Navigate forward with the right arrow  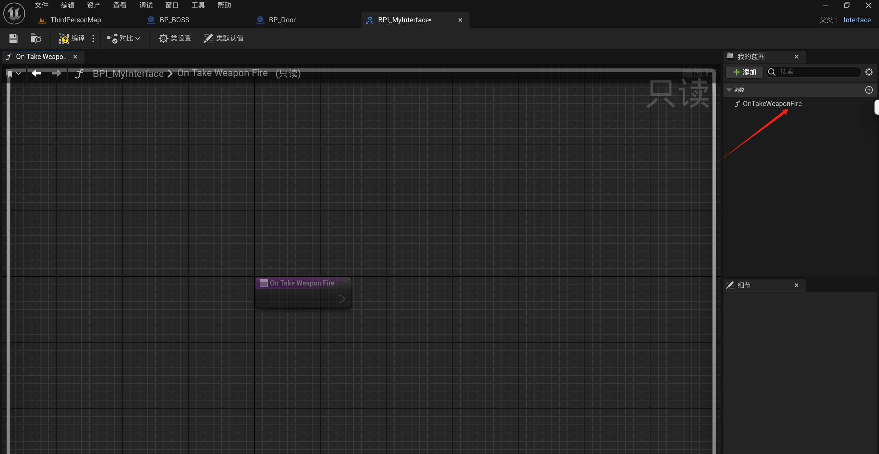pos(56,73)
